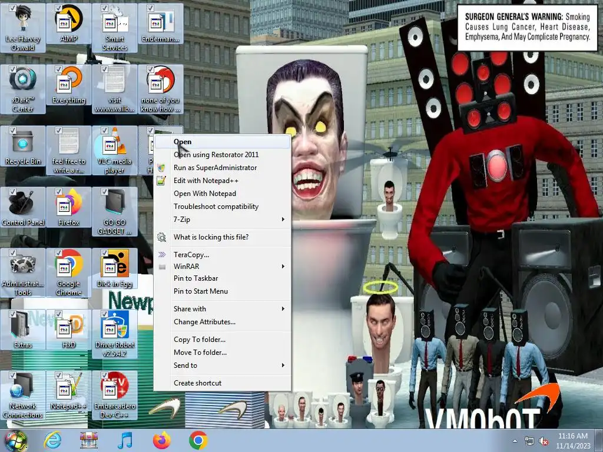603x452 pixels.
Task: Select the Driver Robot v2.5.4.2 icon
Action: pyautogui.click(x=115, y=334)
